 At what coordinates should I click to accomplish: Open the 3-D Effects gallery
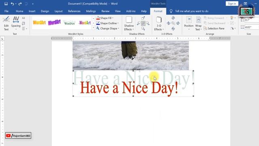point(159,24)
